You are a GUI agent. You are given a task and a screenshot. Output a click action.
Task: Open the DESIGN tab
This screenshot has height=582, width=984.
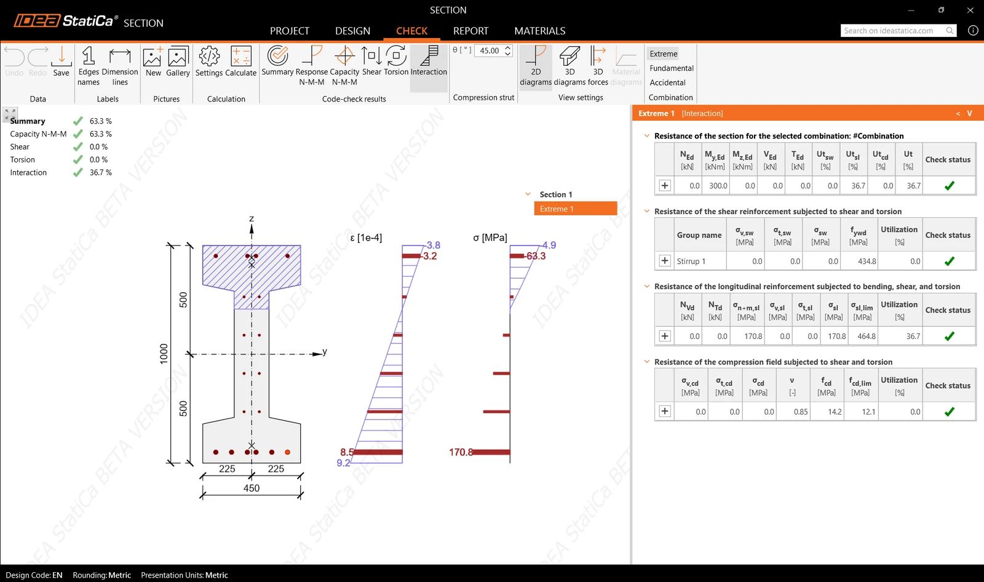point(352,31)
